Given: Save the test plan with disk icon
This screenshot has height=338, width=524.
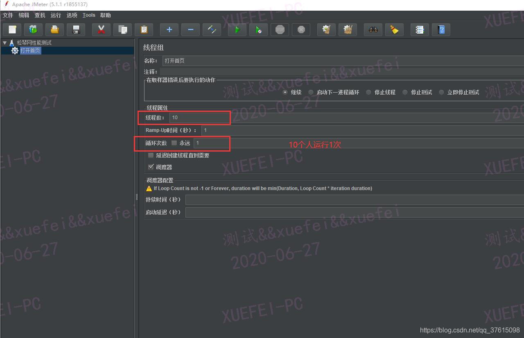Looking at the screenshot, I should pyautogui.click(x=76, y=29).
